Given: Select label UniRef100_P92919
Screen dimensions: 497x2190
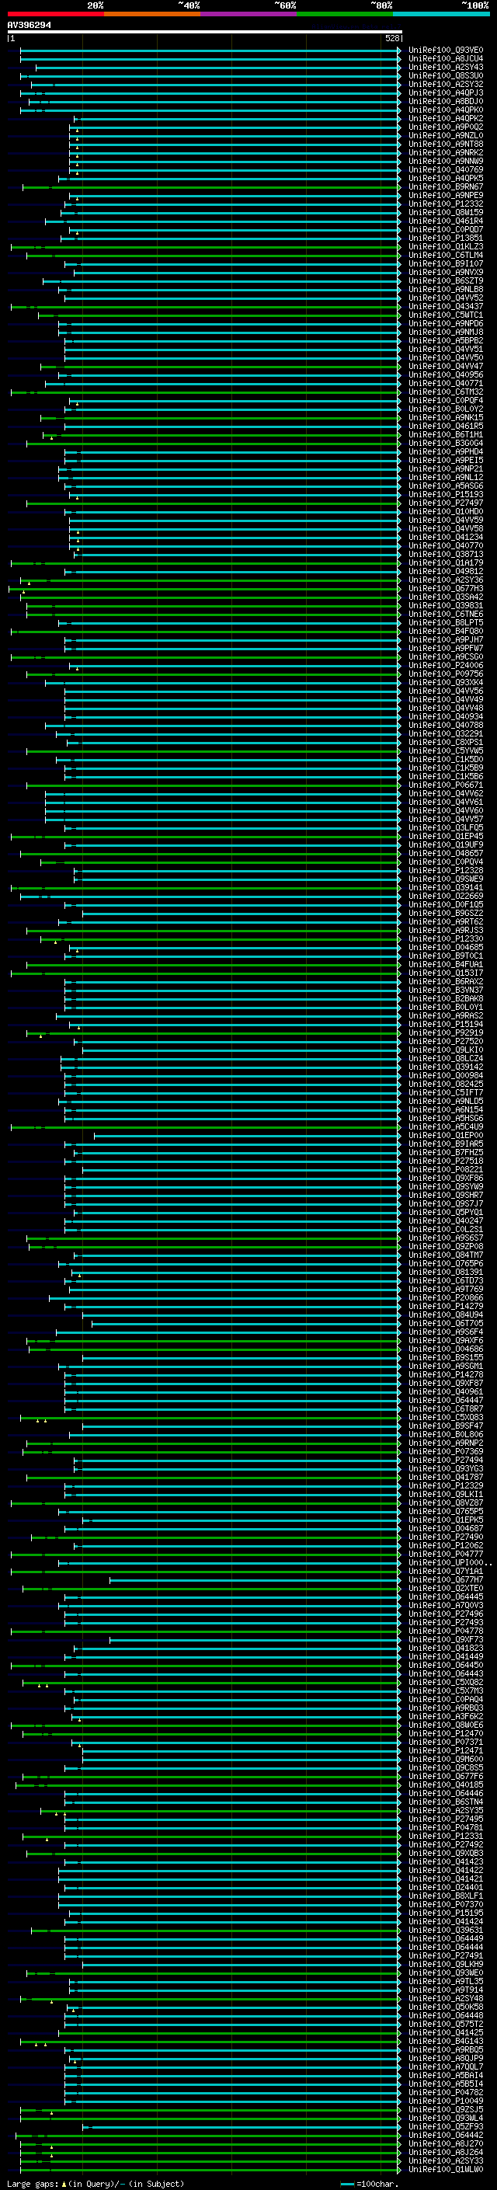Looking at the screenshot, I should [x=446, y=1032].
